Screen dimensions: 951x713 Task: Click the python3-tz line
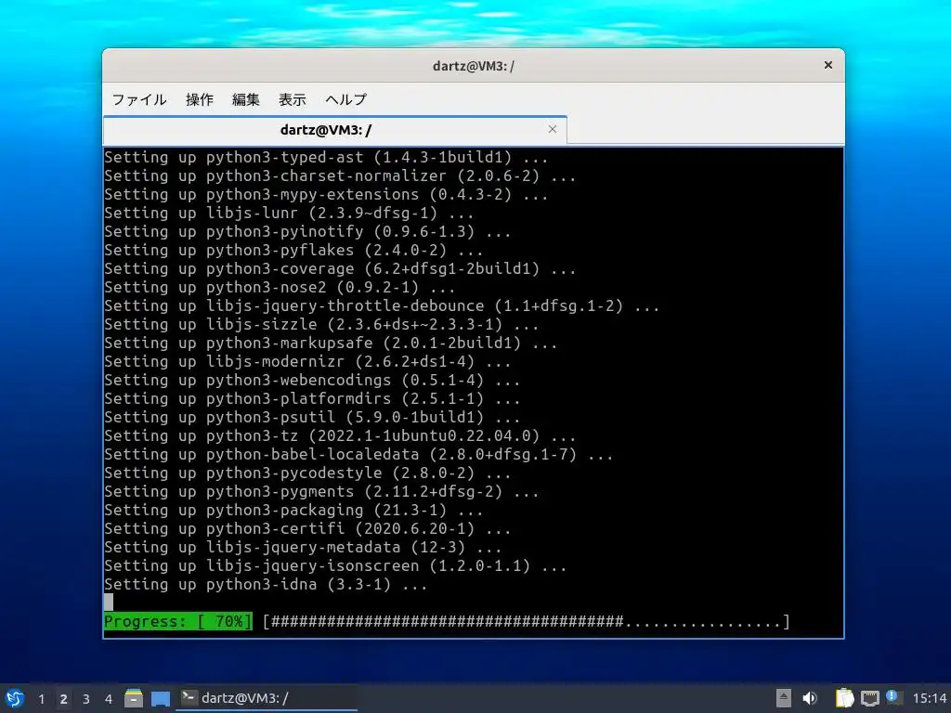click(x=340, y=436)
